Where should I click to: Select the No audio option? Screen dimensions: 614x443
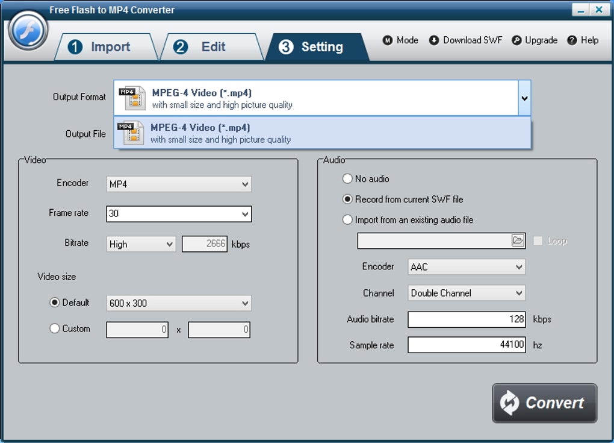pyautogui.click(x=347, y=179)
